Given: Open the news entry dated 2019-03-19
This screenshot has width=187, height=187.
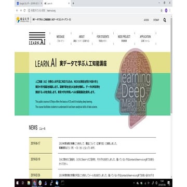Looking at the screenshot, I should [106, 162].
